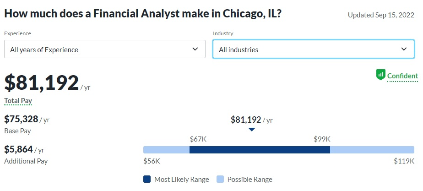This screenshot has width=423, height=191.
Task: Click the dark blue Most Likely Range legend square
Action: pos(147,179)
